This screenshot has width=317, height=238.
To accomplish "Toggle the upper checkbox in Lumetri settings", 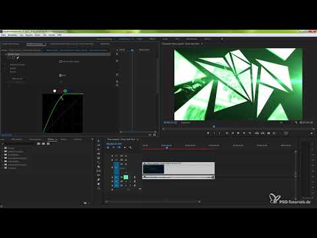I will pyautogui.click(x=60, y=61).
